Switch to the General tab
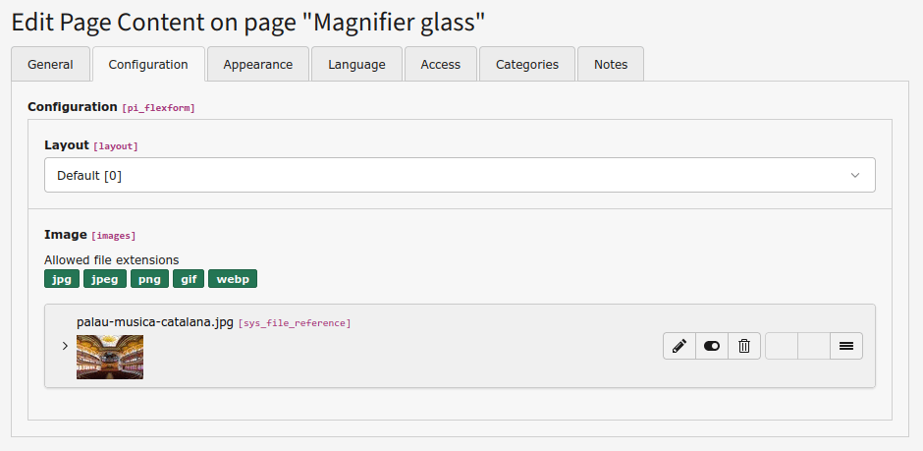Screen dimensions: 923x451 tap(50, 65)
